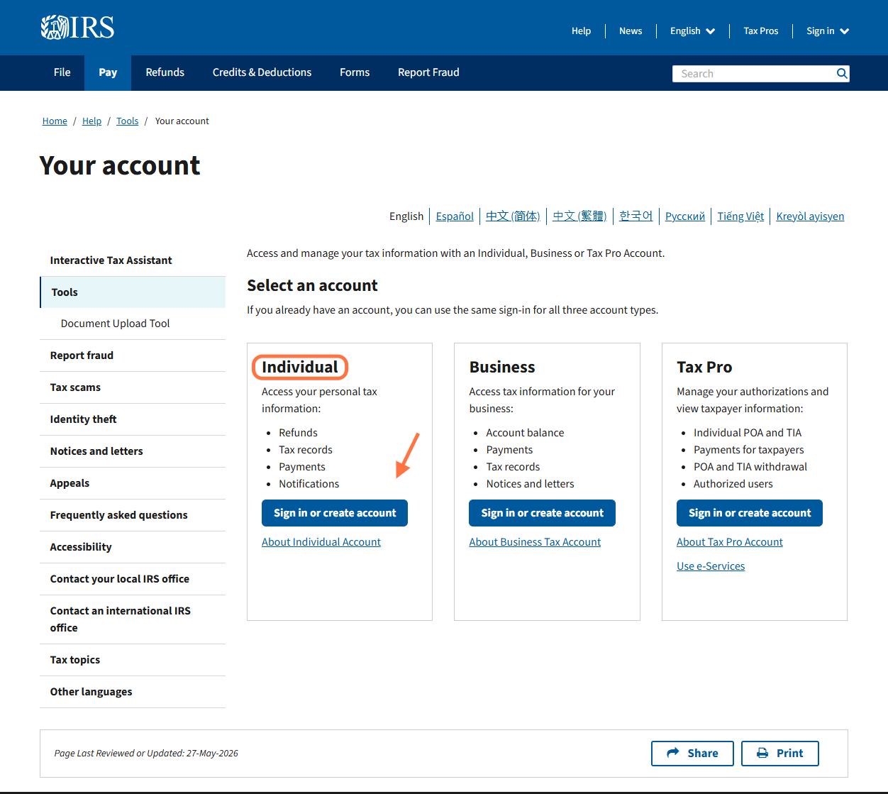Click Notifications bullet in Individual card
The image size is (888, 794).
pyautogui.click(x=309, y=484)
